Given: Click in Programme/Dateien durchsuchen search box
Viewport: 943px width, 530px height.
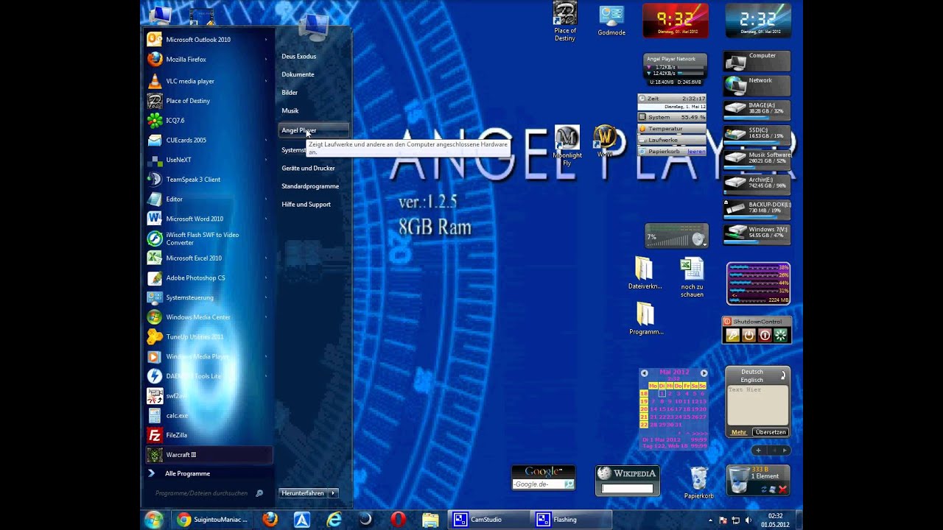Looking at the screenshot, I should tap(207, 493).
